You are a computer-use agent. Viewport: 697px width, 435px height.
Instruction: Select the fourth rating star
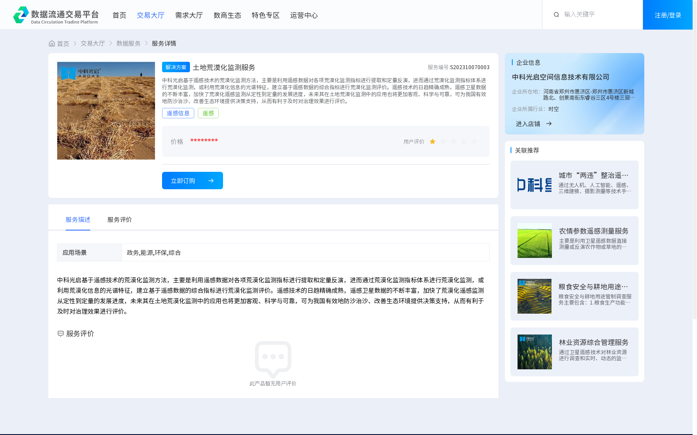464,141
